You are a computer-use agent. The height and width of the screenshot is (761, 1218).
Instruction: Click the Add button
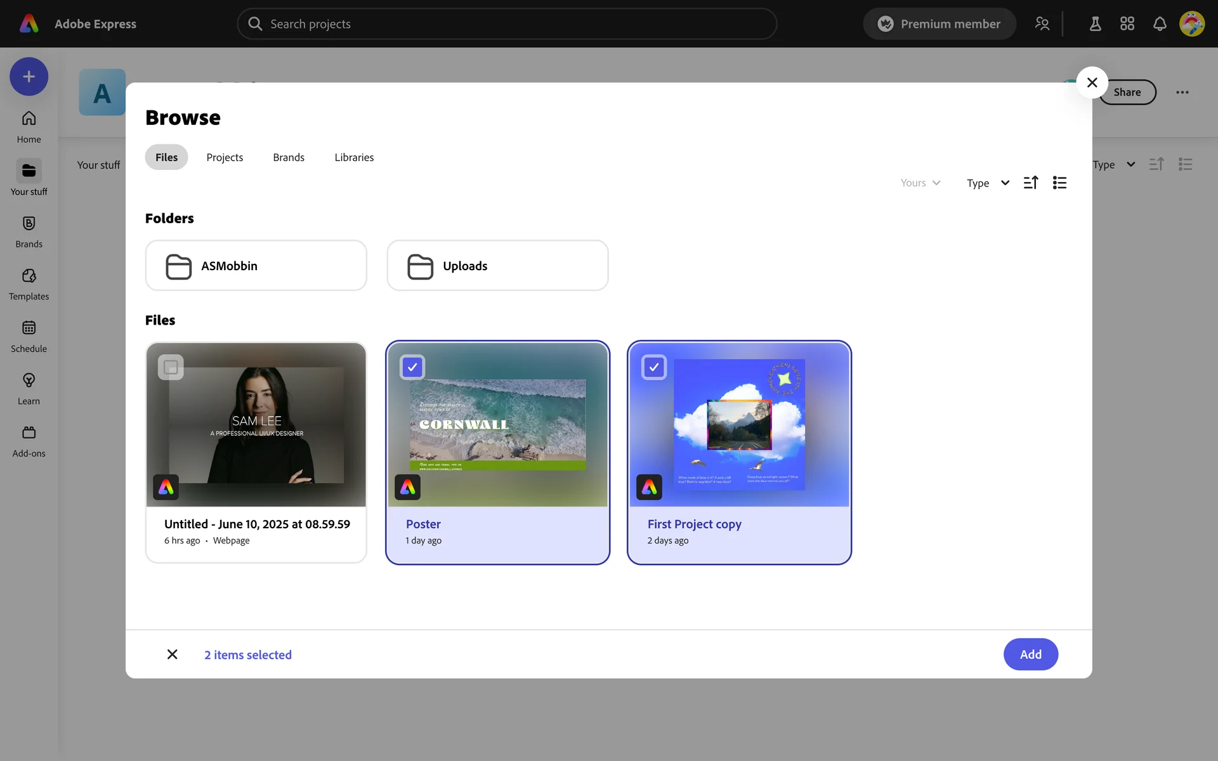point(1030,654)
